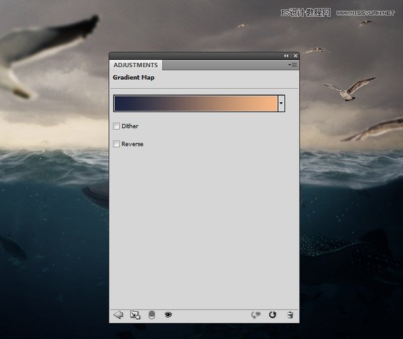Select the ADJUSTMENTS tab

[x=136, y=65]
